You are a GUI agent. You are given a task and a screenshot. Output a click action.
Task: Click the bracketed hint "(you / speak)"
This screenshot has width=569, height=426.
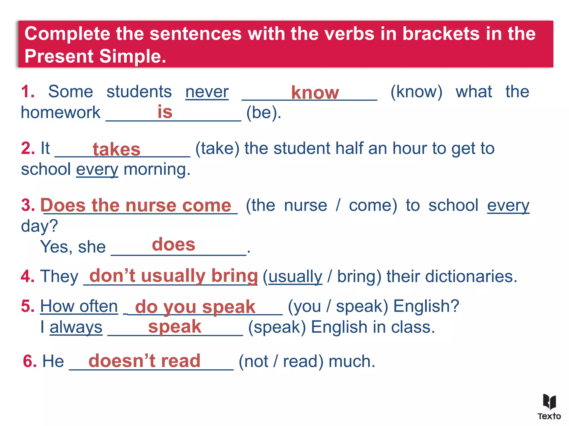click(338, 306)
